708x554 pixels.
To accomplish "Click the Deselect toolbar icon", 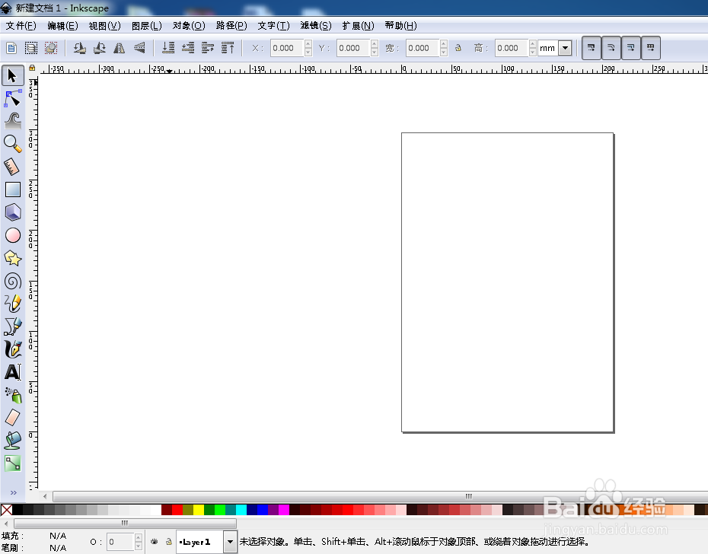I will [x=51, y=48].
